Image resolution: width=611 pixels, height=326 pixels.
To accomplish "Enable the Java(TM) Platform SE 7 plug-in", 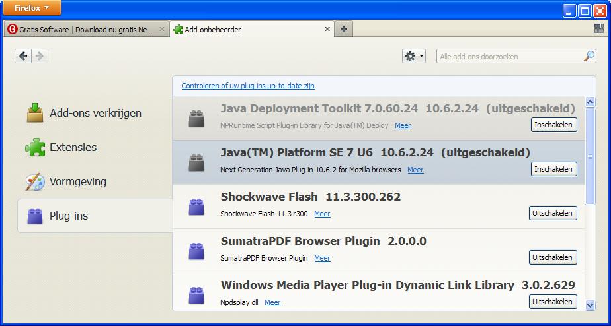I will pos(553,169).
